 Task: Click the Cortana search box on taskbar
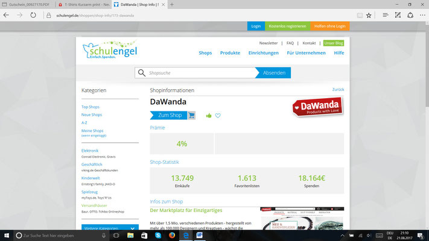coord(60,235)
